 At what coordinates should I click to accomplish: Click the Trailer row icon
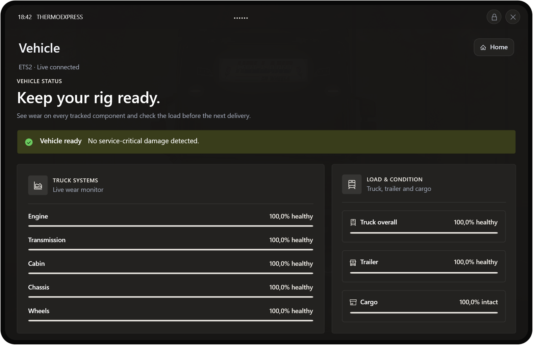353,263
